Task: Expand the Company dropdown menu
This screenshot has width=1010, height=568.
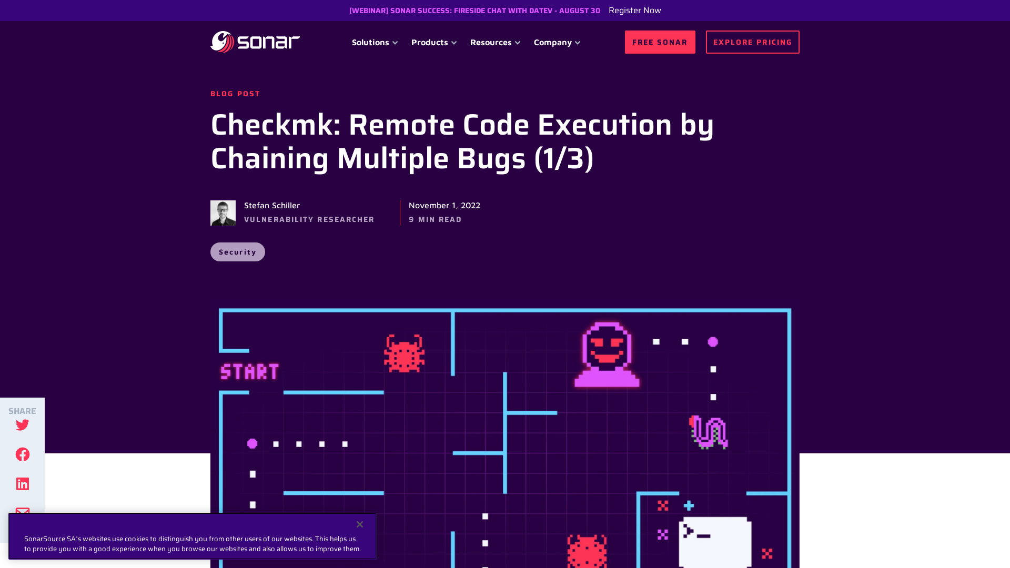Action: (557, 42)
